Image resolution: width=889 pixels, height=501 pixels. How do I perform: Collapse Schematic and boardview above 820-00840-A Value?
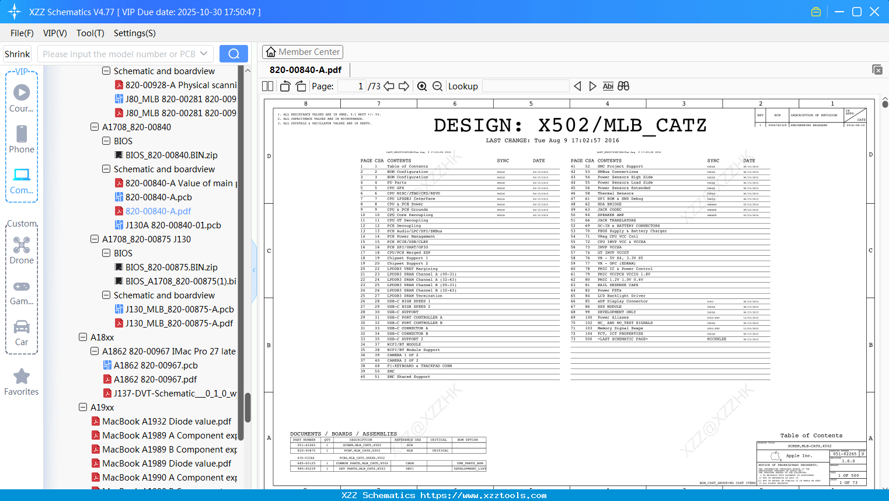[x=106, y=169]
